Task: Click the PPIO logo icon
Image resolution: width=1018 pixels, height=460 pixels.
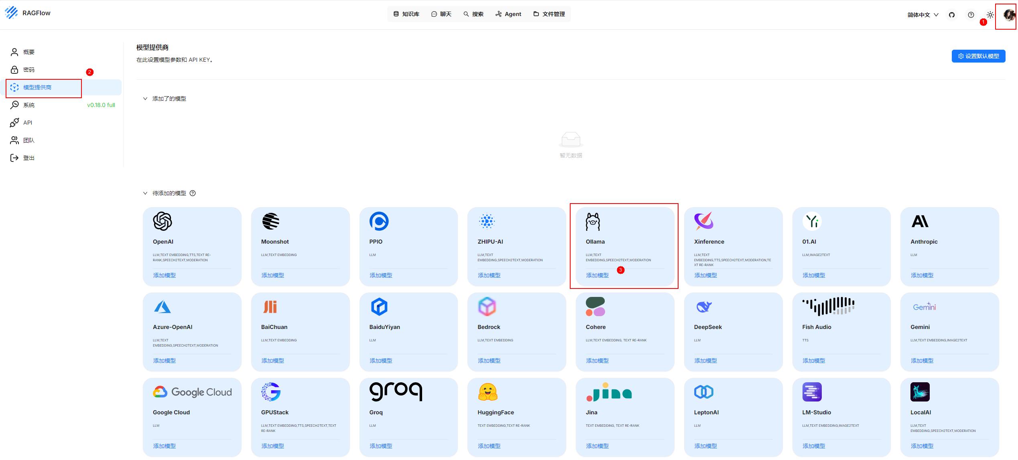Action: coord(379,221)
